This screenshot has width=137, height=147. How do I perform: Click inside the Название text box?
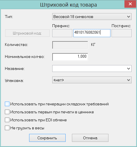click(89, 69)
